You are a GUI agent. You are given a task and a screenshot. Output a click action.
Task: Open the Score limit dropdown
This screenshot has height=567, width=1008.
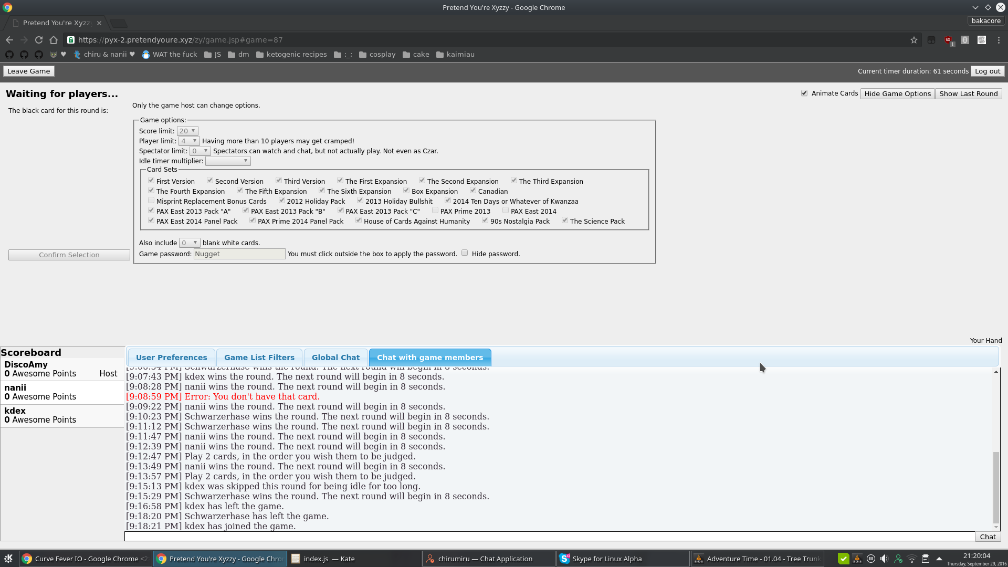[x=187, y=131]
